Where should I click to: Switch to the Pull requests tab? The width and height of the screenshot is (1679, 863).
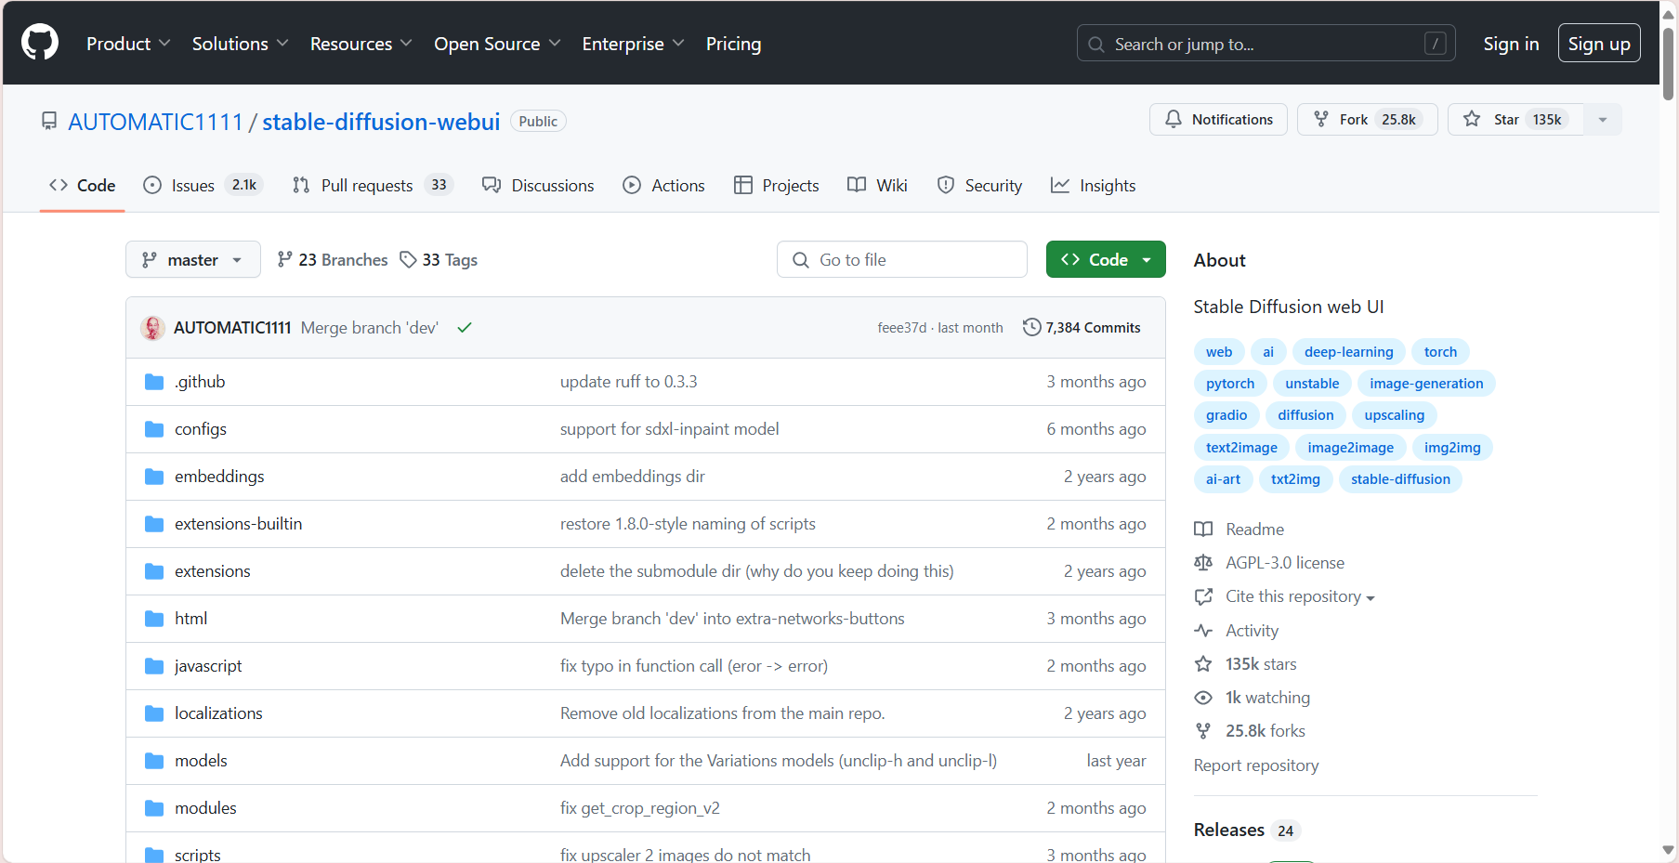click(x=373, y=186)
